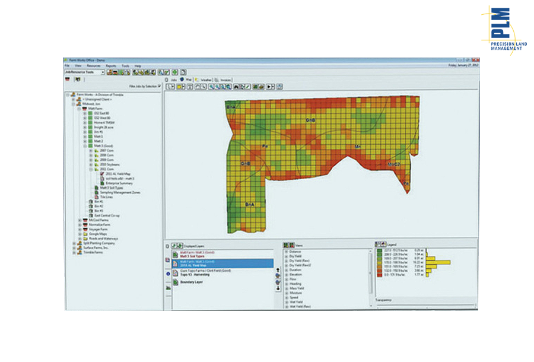
Task: Expand the Distance view item
Action: [287, 252]
